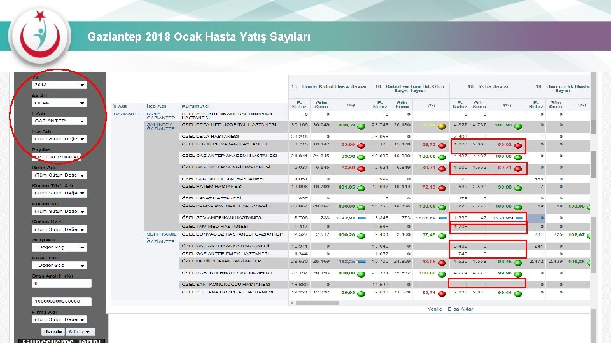Expand the Kurum Adı filter dropdown
Image resolution: width=611 pixels, height=343 pixels.
(x=59, y=211)
